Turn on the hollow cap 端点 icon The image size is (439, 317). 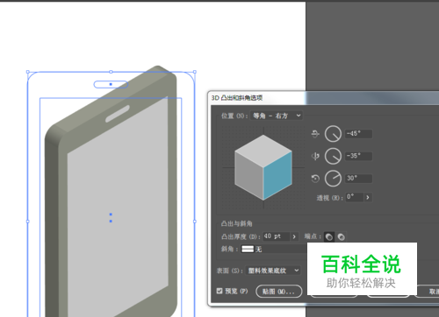[341, 236]
